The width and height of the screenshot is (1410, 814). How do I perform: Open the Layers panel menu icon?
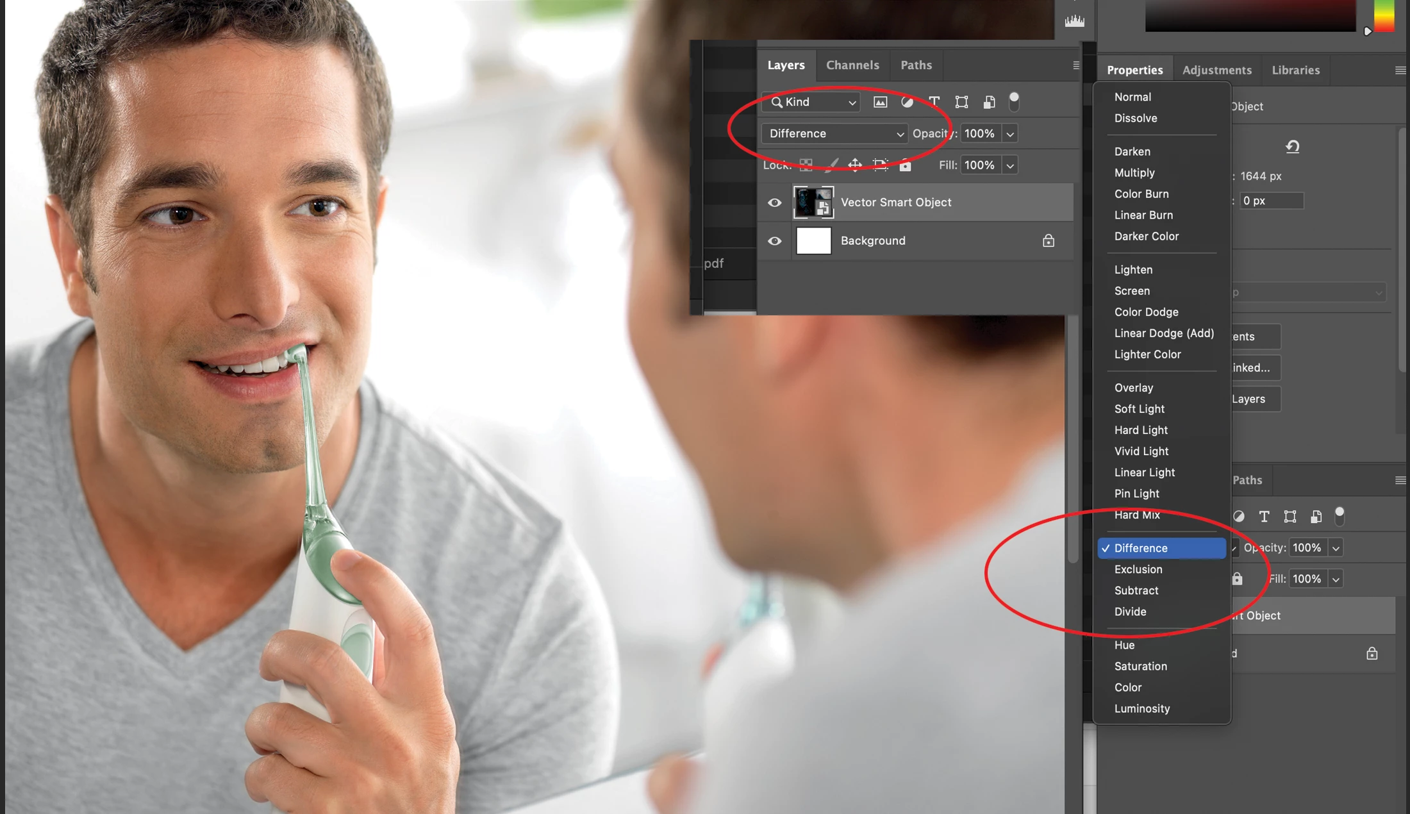point(1076,65)
